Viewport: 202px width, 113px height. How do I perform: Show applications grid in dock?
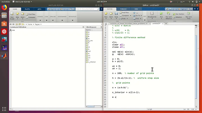4,109
